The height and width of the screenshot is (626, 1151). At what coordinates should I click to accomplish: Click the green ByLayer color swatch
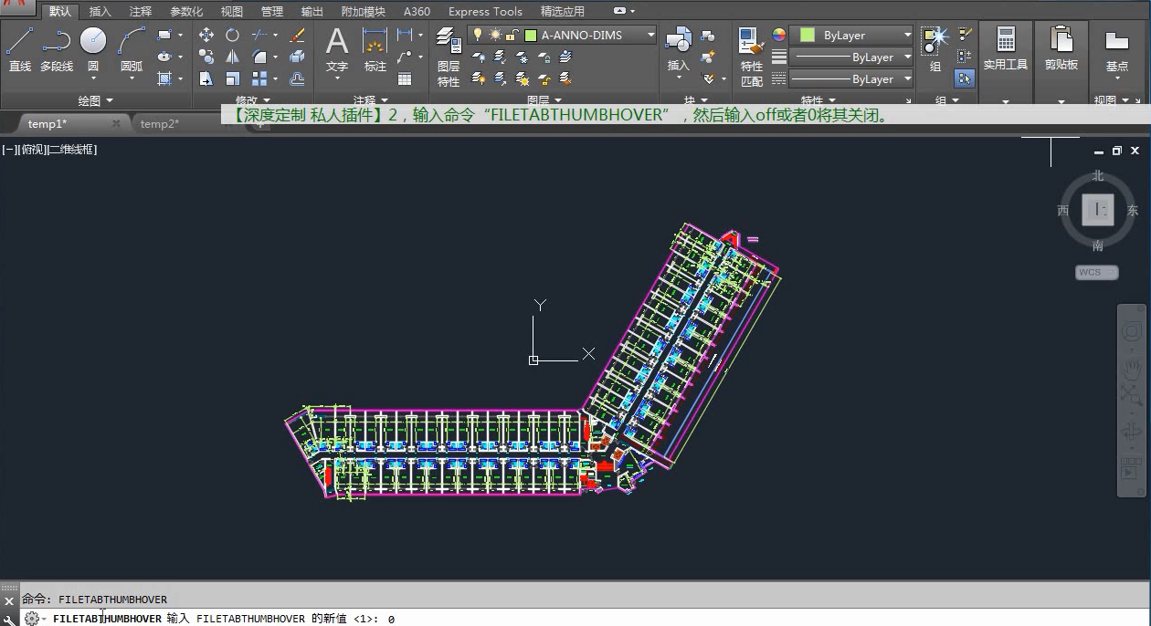coord(807,35)
